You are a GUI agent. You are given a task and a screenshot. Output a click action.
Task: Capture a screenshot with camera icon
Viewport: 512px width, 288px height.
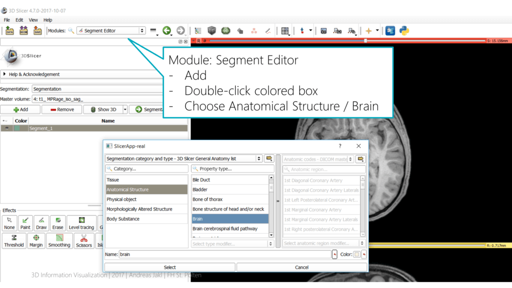(x=323, y=31)
